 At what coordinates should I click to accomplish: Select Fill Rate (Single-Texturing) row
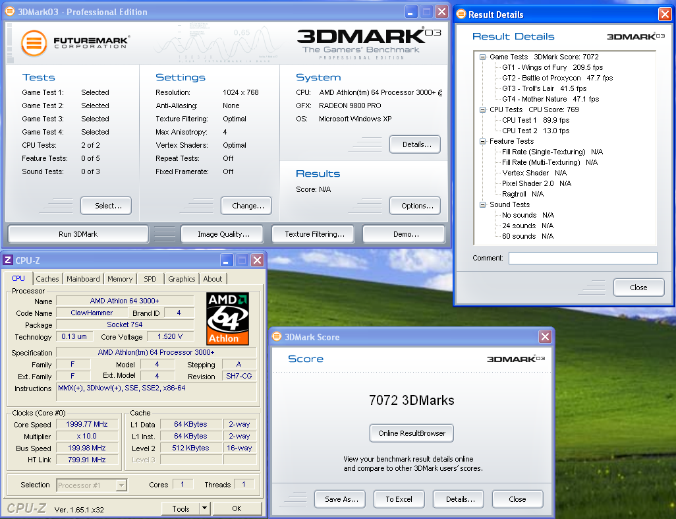552,152
